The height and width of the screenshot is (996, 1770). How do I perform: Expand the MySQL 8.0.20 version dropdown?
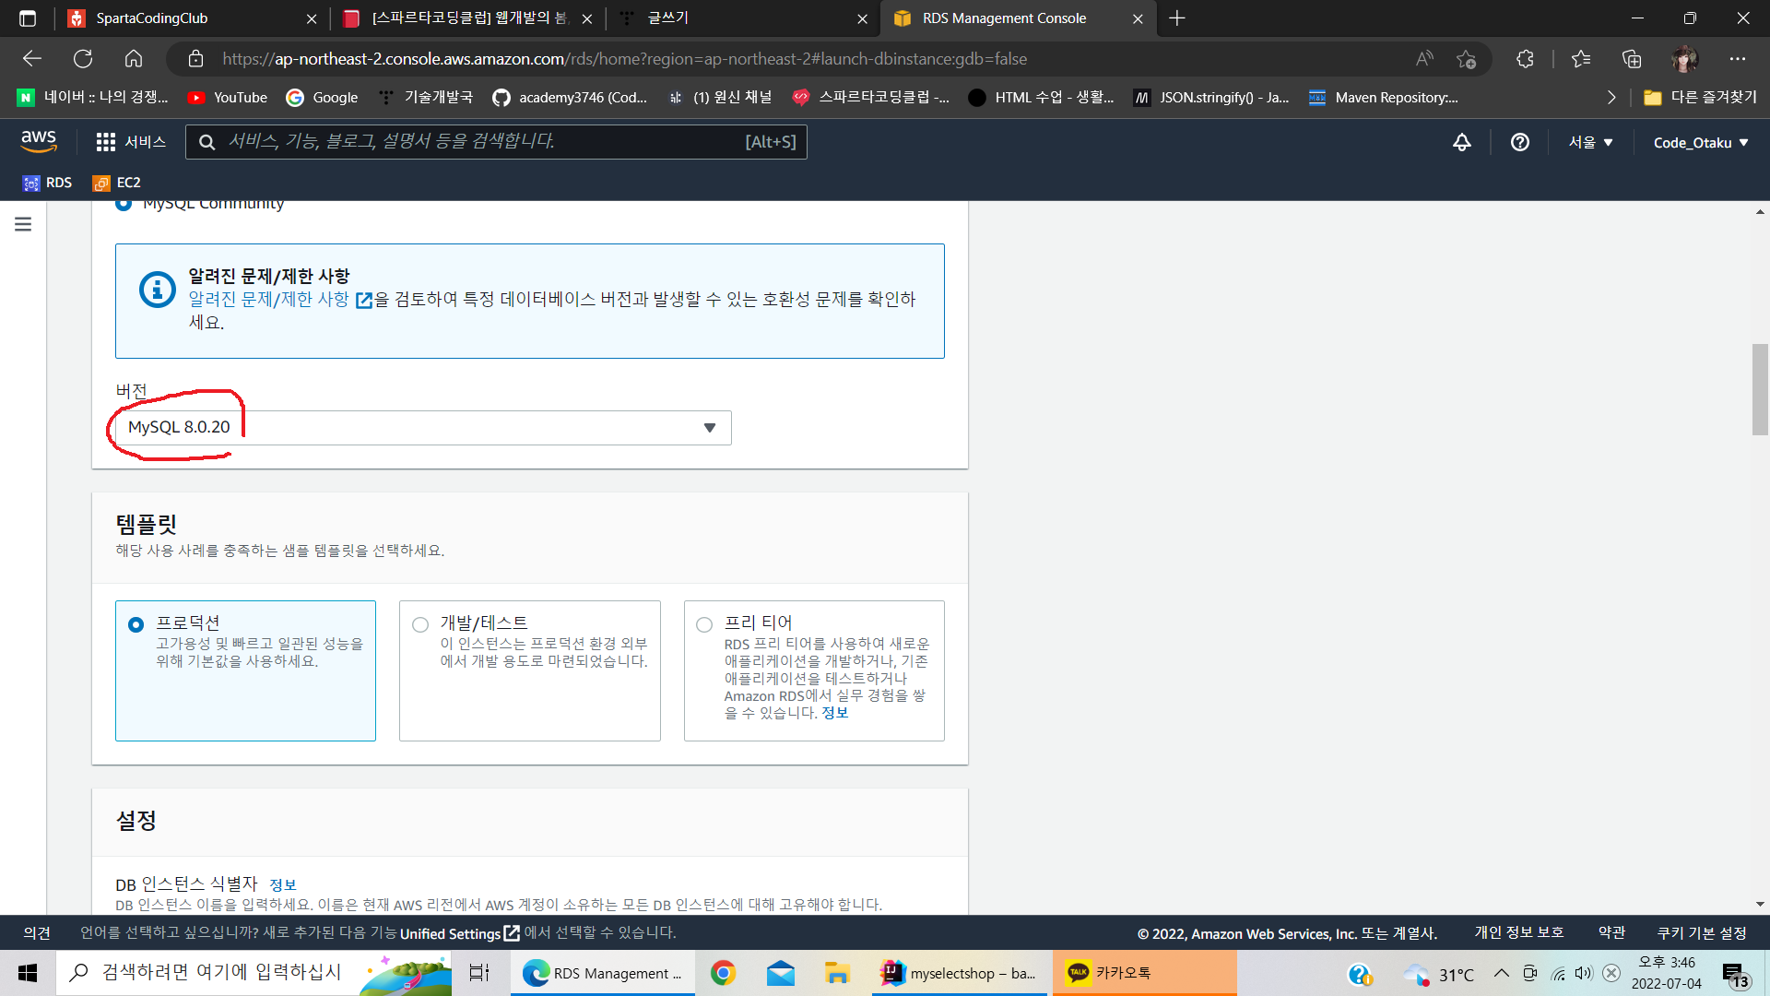422,428
